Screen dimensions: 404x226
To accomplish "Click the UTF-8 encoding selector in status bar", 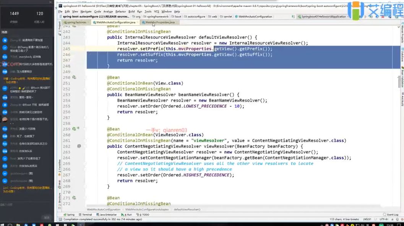I will point(384,219).
